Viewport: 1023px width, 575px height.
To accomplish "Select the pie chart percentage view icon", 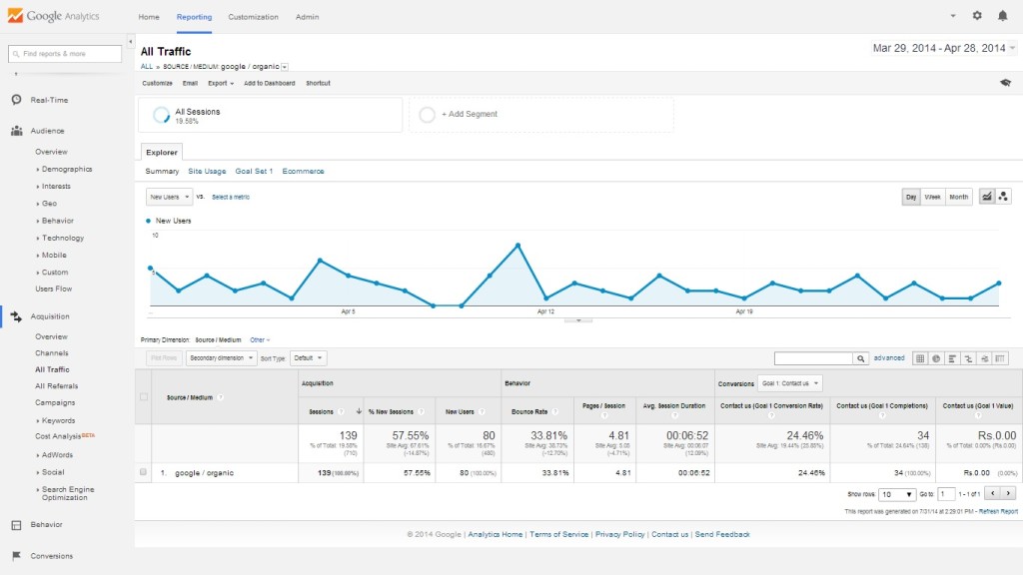I will coord(936,358).
